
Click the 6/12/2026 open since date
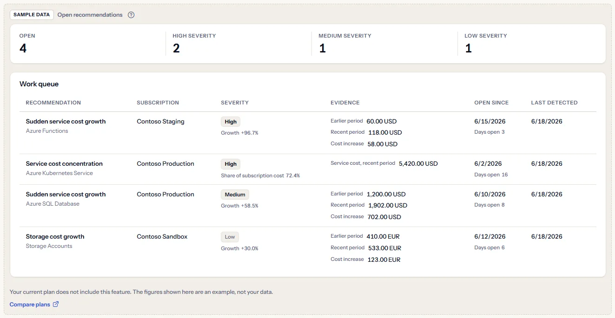click(x=490, y=237)
